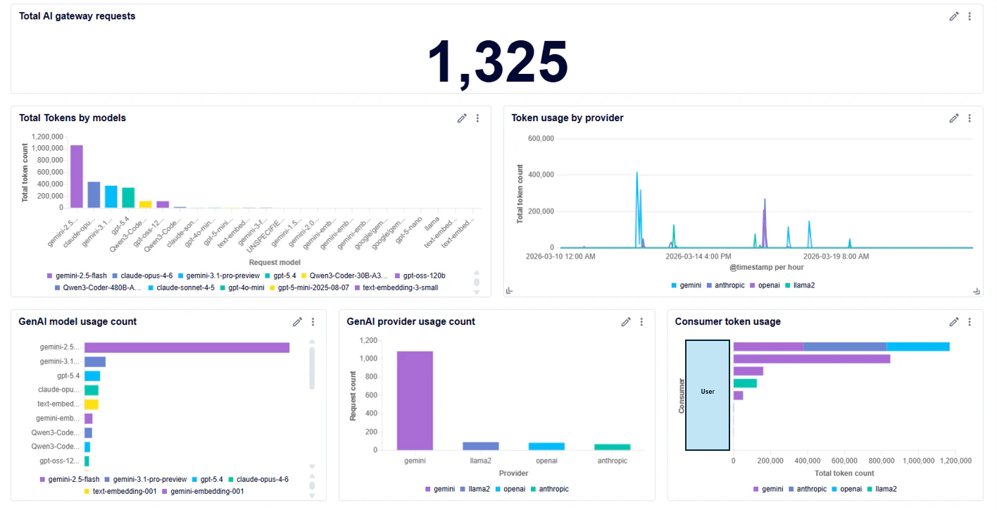Click 'Request model' axis title
The width and height of the screenshot is (997, 510).
coord(275,263)
